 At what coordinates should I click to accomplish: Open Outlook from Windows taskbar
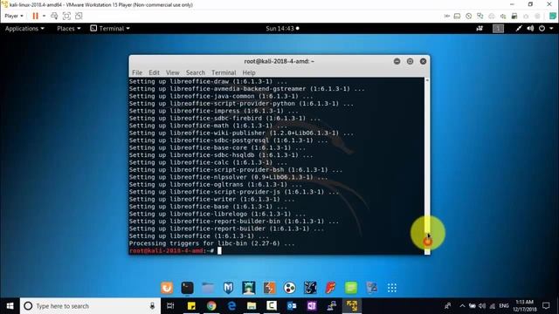[x=292, y=306]
